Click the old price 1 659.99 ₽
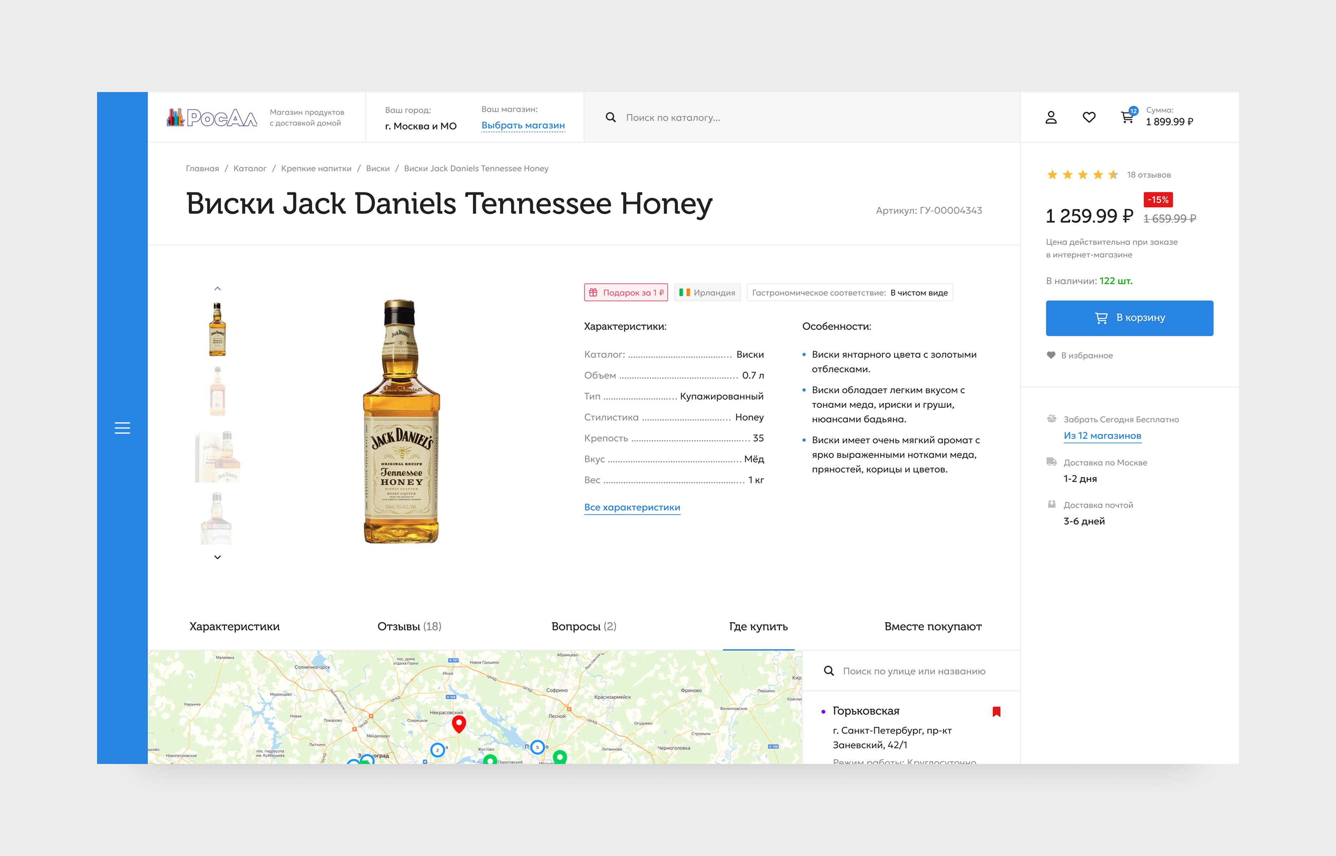Screen dimensions: 1336x856 click(1170, 218)
